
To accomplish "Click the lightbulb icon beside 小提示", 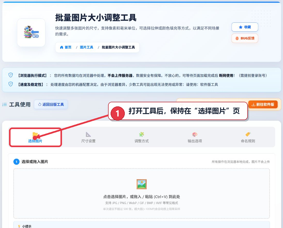I will [x=19, y=226].
